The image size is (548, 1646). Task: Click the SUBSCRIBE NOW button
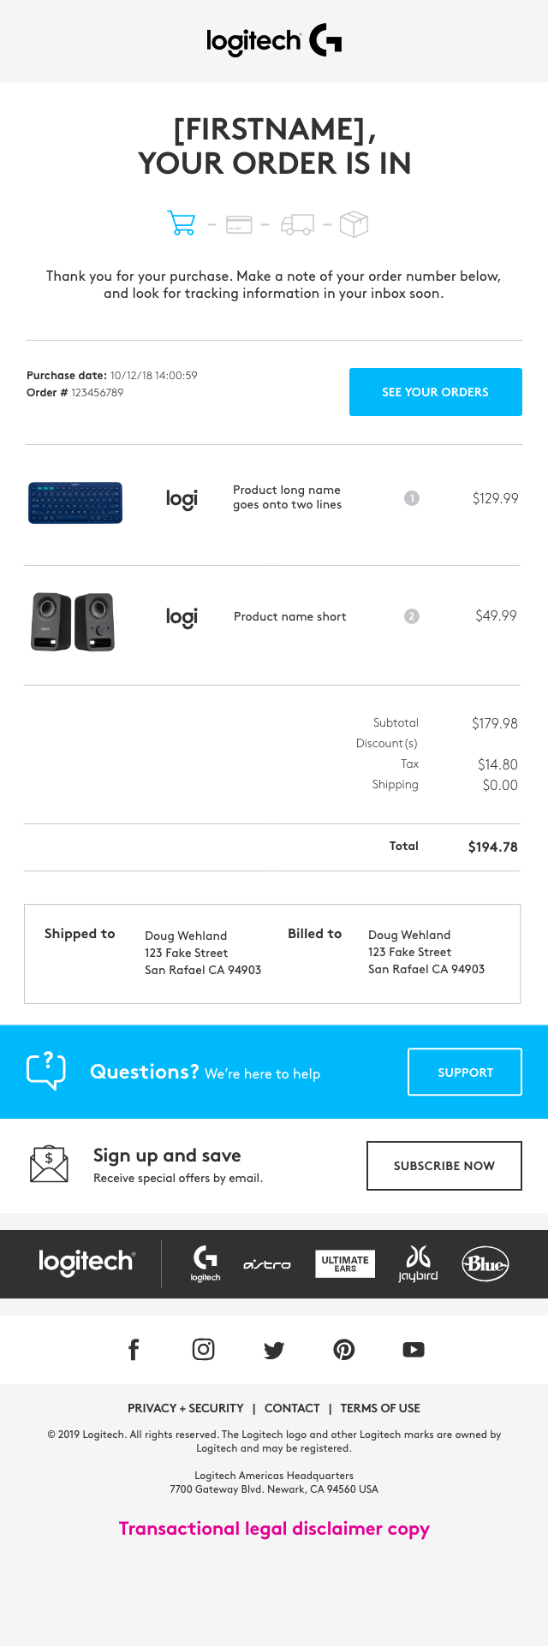pos(444,1166)
